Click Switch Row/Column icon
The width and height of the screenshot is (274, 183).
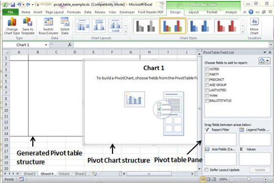(x=48, y=26)
